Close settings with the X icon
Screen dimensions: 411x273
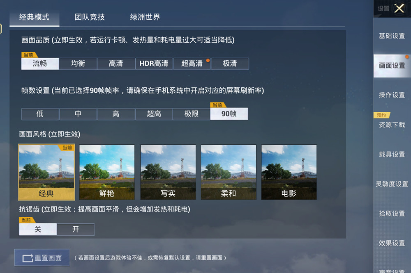(x=399, y=8)
